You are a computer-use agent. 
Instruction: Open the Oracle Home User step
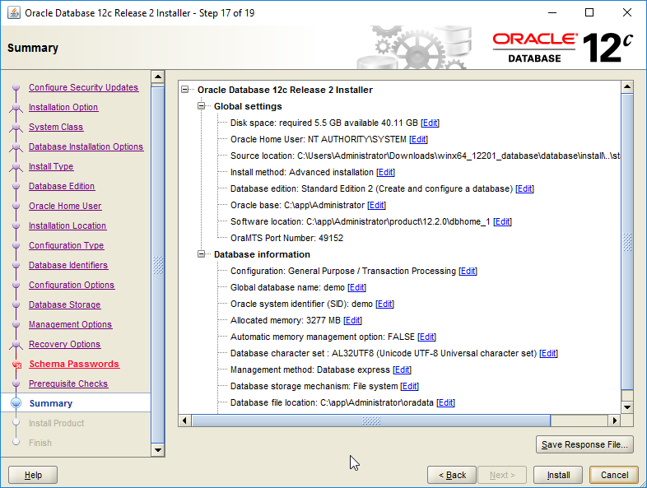(65, 206)
